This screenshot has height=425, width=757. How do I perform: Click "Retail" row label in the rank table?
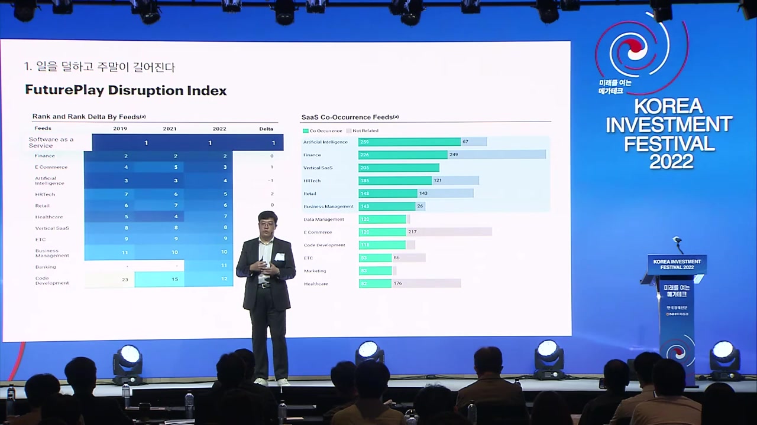pyautogui.click(x=42, y=205)
